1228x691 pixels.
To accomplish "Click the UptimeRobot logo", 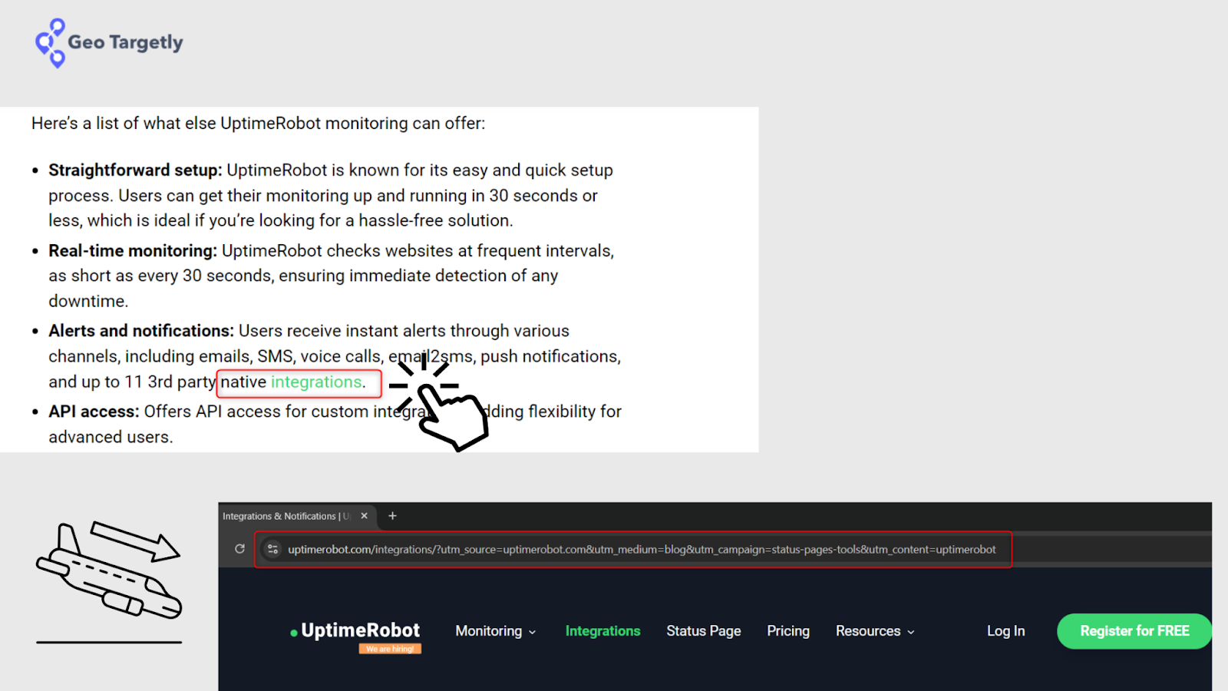I will click(x=355, y=630).
